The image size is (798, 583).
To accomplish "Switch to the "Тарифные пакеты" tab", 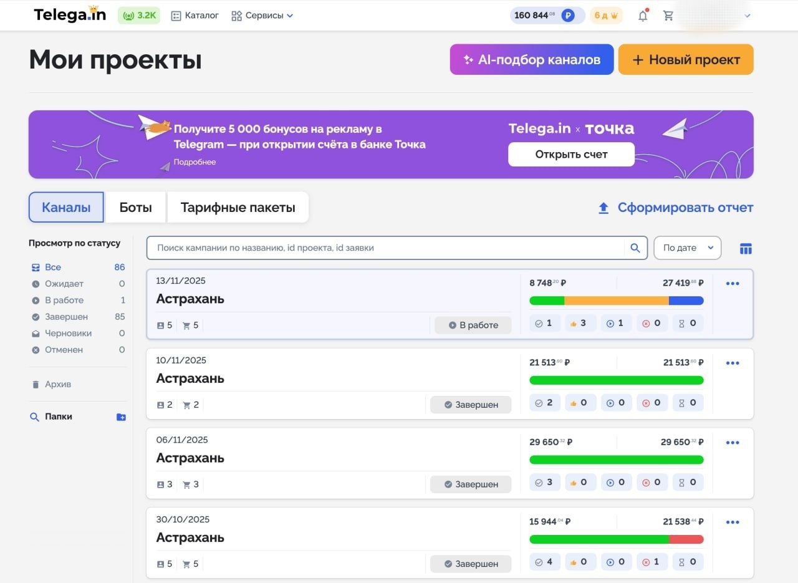I will (x=238, y=208).
